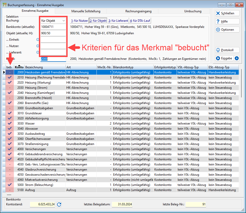
Task: Click the beb. column header
Action: tap(9, 67)
